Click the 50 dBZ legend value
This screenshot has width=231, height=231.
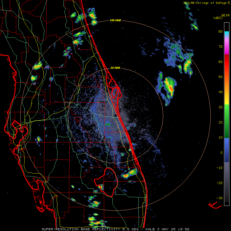click(220, 77)
